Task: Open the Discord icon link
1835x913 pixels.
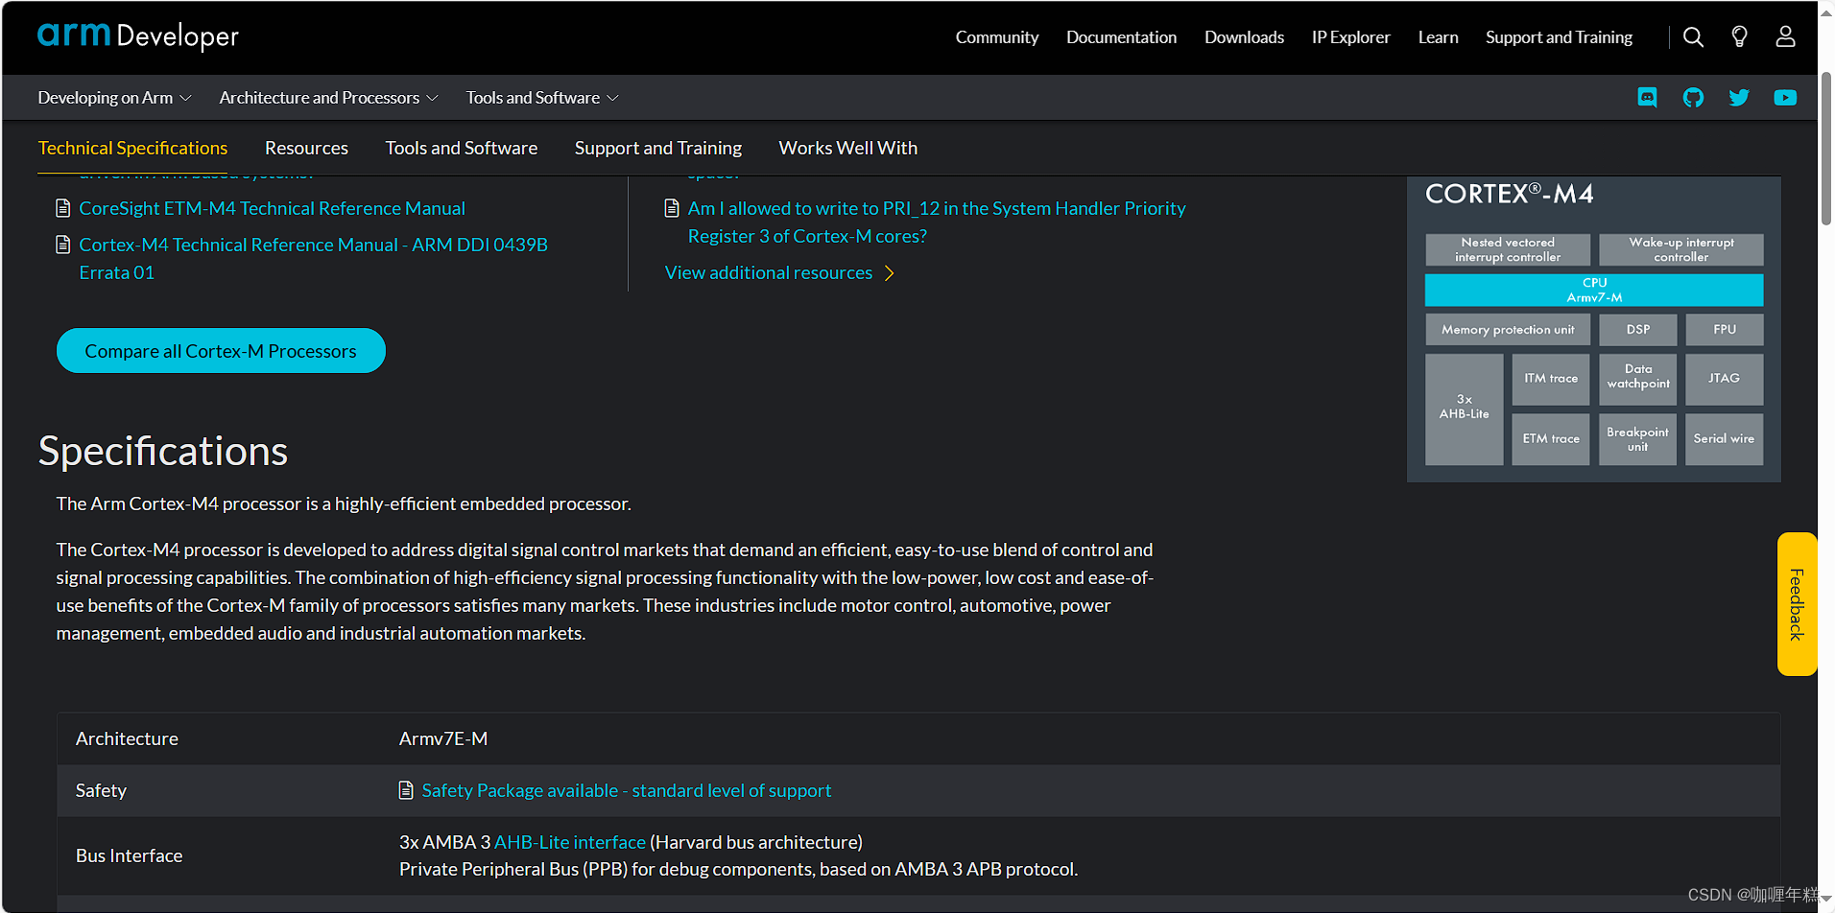Action: 1647,98
